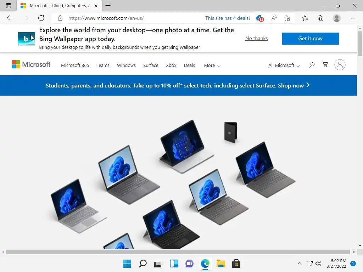The image size is (363, 272).
Task: Open the volume tray icon
Action: [319, 263]
